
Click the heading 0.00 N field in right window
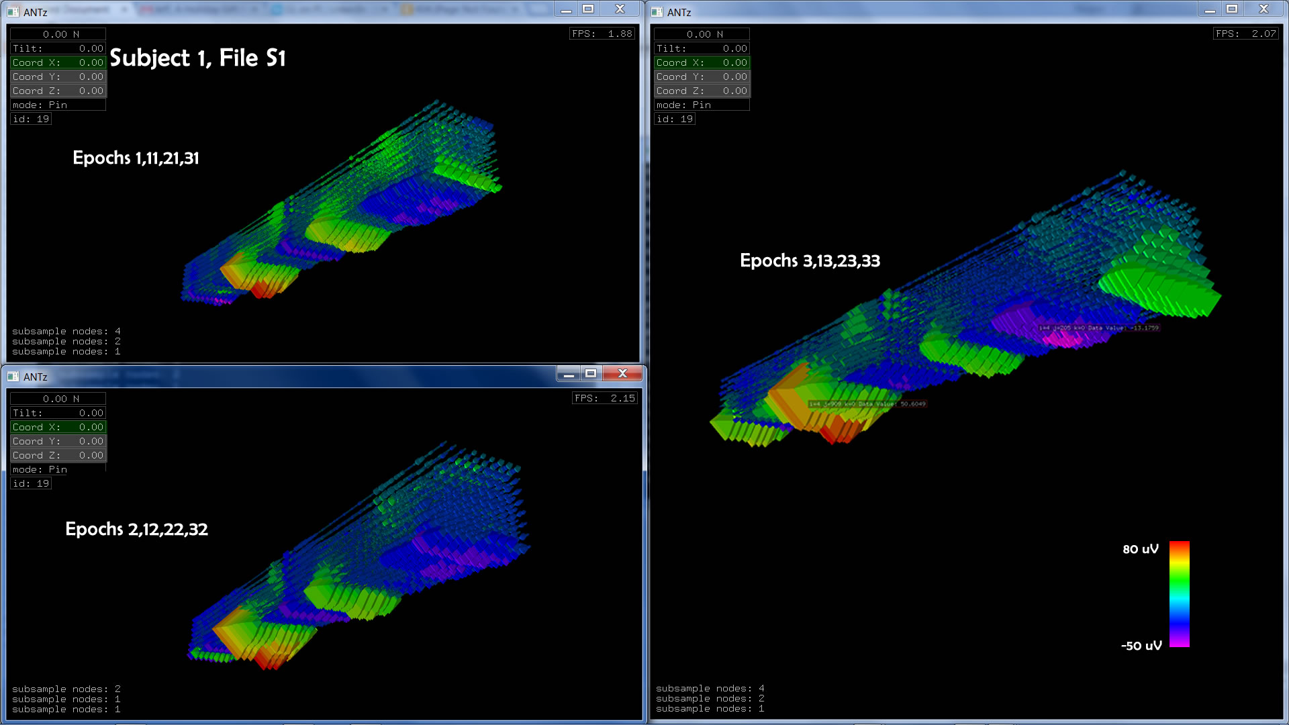(x=702, y=34)
